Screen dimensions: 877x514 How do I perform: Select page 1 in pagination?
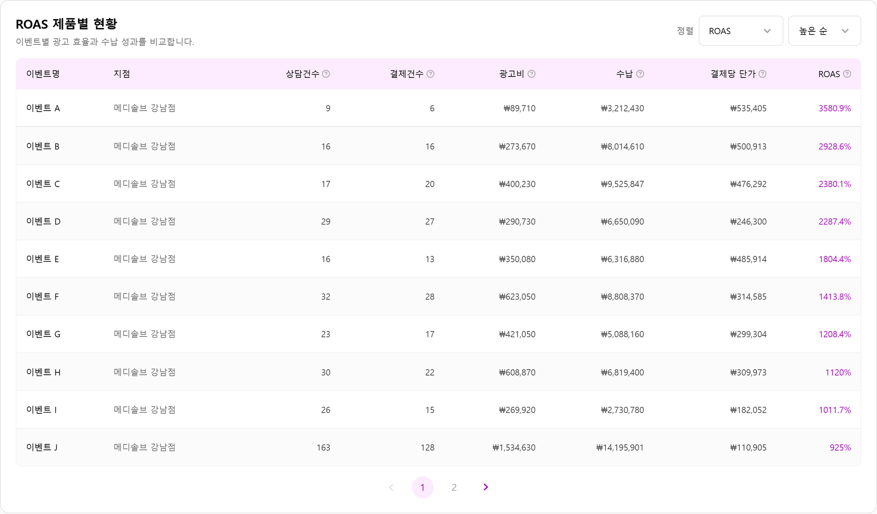[x=423, y=487]
